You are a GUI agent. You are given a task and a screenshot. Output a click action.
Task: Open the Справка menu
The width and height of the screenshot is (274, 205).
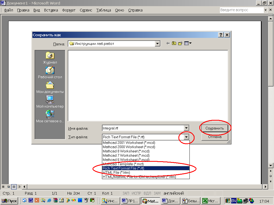point(135,10)
